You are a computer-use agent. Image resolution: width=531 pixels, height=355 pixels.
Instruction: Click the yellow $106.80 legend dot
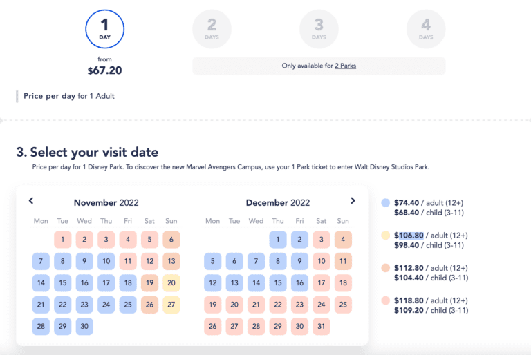tap(384, 236)
